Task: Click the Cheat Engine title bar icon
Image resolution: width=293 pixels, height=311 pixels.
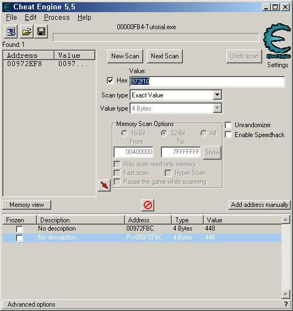Action: (7, 7)
